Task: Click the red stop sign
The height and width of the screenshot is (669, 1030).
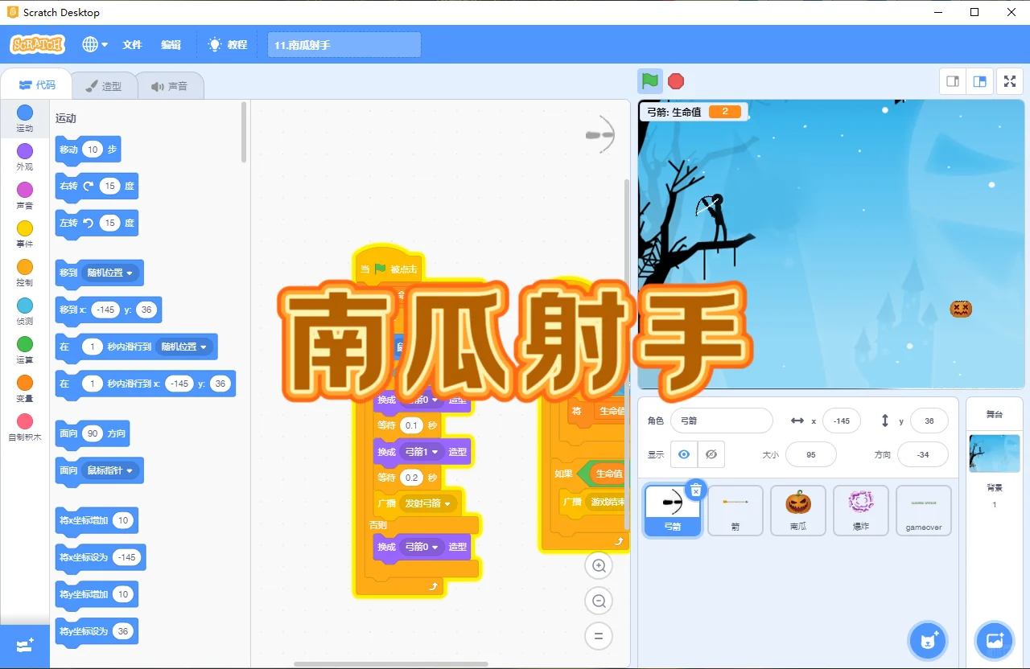Action: pos(675,80)
